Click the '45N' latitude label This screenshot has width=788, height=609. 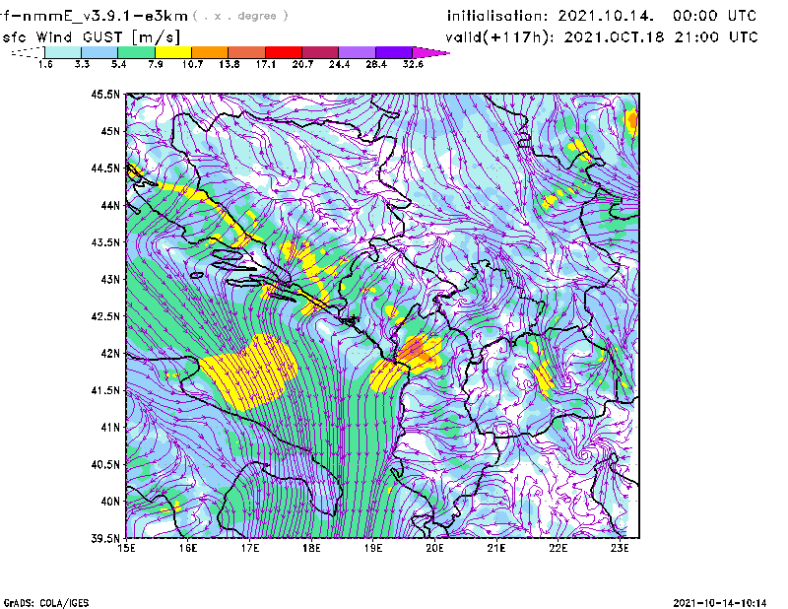[110, 131]
